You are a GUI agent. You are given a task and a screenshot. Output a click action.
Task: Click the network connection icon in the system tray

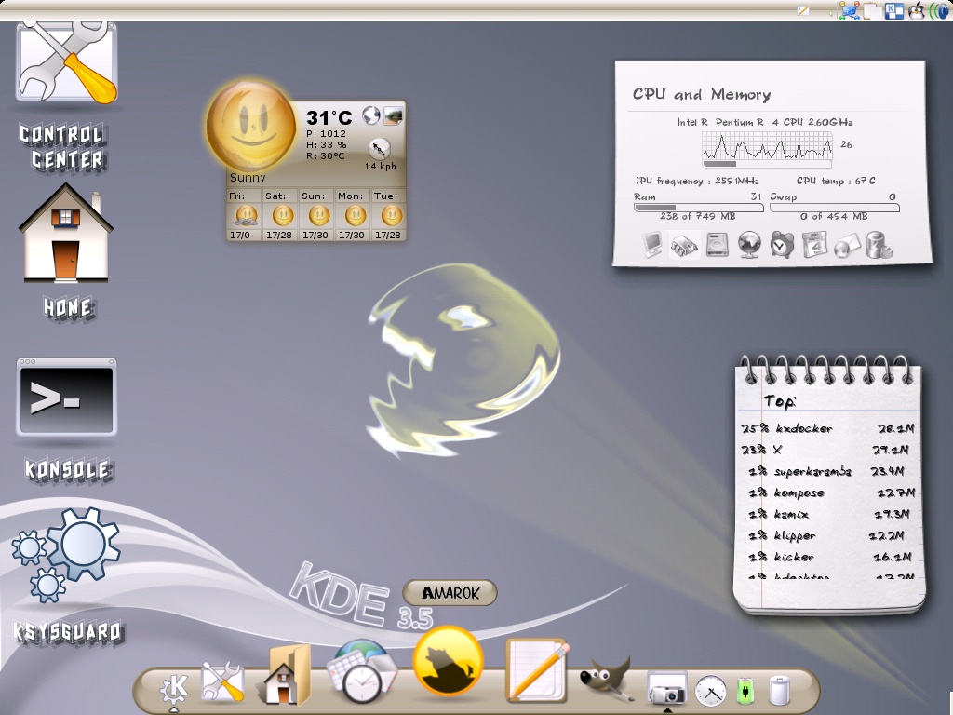(x=849, y=11)
